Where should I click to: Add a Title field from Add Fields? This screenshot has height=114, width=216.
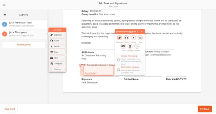(57, 58)
